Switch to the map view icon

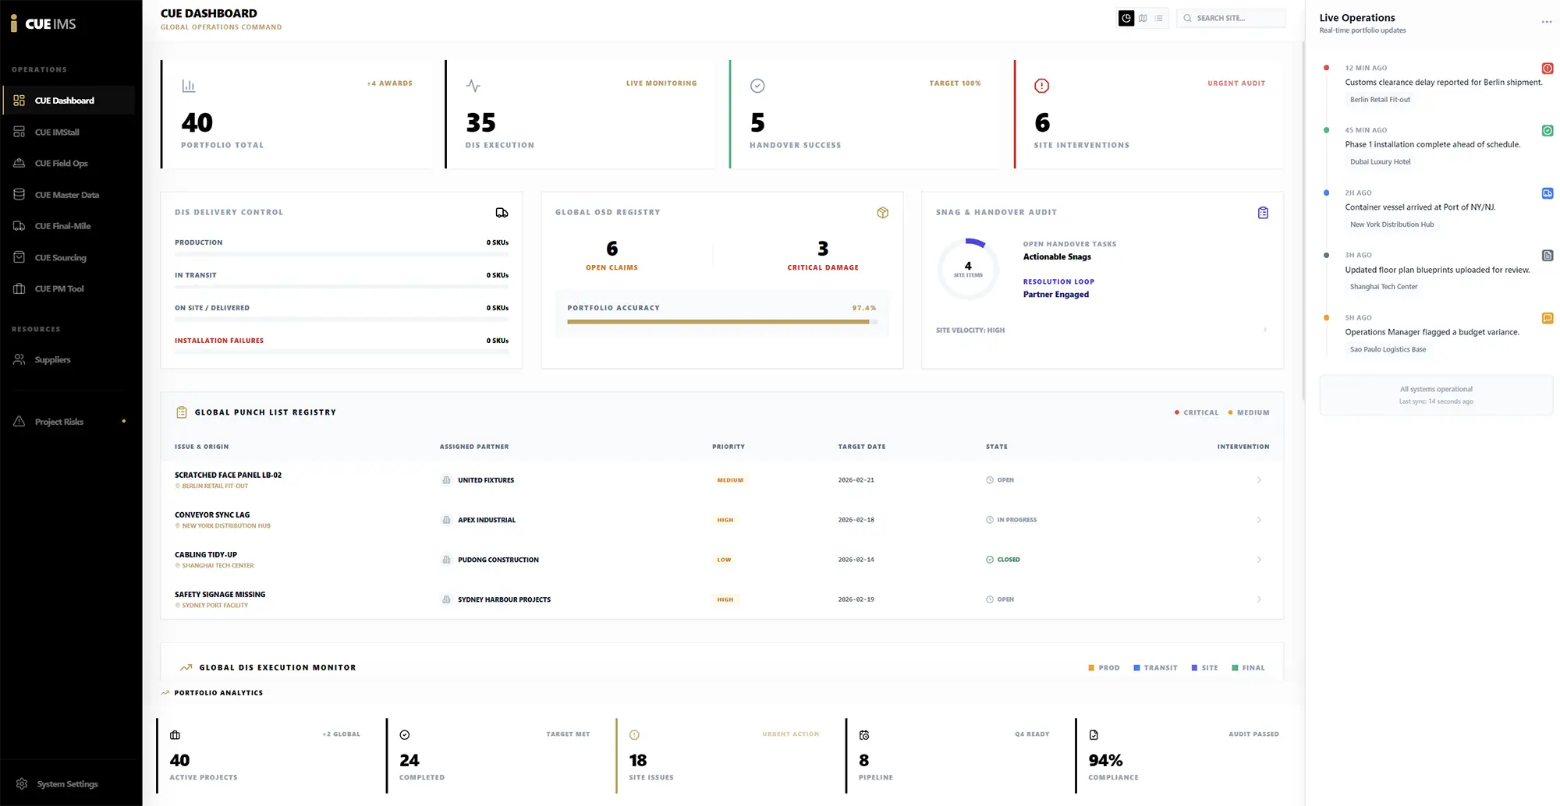tap(1143, 18)
